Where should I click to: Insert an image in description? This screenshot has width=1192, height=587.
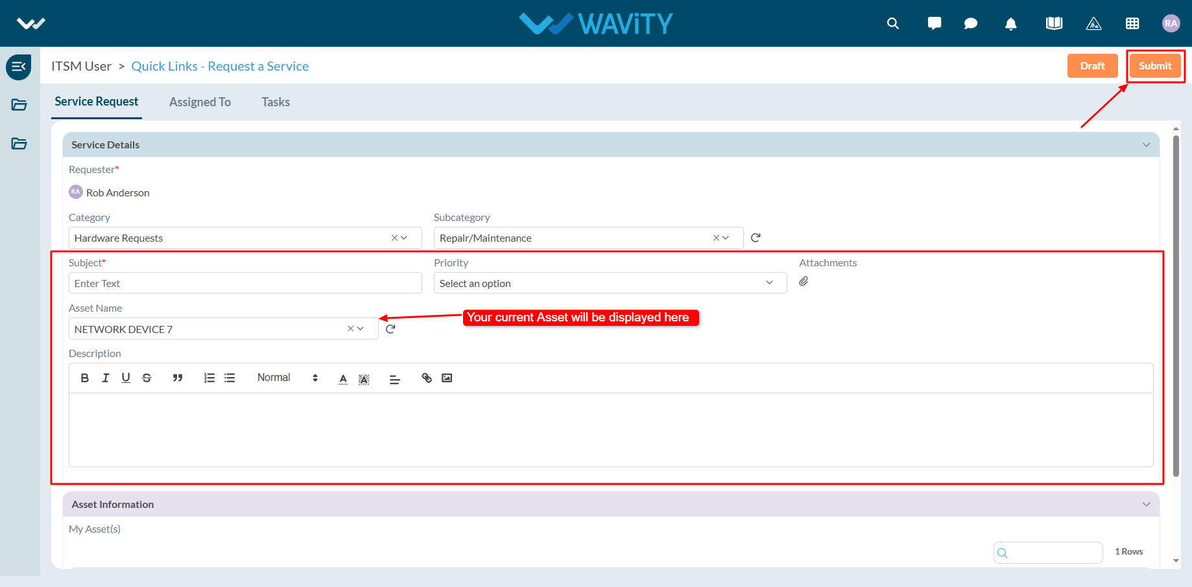tap(447, 378)
